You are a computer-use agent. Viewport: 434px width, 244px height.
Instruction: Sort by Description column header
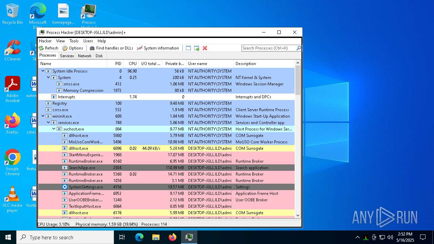pos(264,64)
